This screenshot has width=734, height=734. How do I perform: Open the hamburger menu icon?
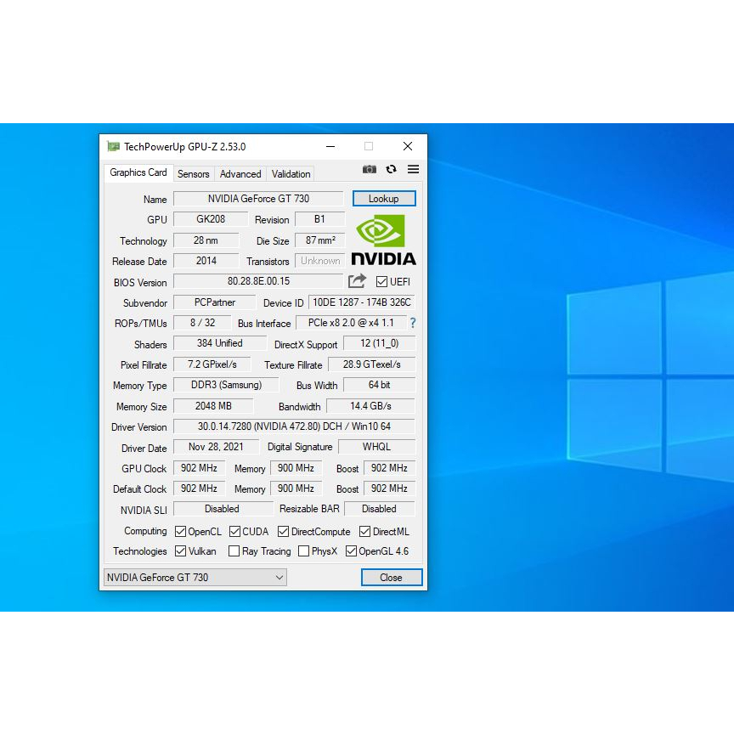point(413,169)
